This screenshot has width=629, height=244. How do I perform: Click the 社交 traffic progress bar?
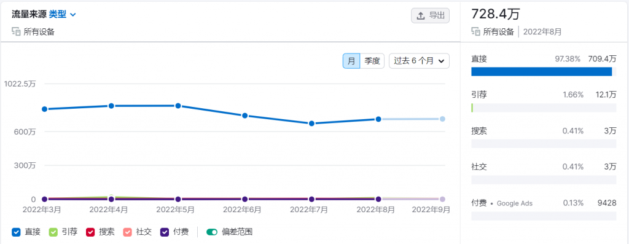click(x=544, y=180)
